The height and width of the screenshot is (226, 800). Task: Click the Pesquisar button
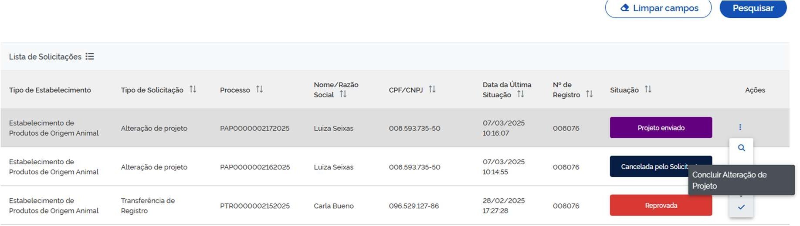(x=753, y=8)
